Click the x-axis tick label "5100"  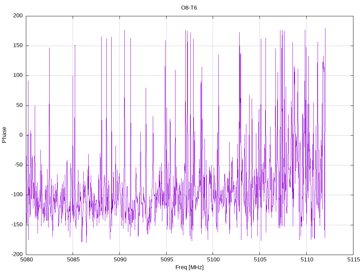point(213,260)
